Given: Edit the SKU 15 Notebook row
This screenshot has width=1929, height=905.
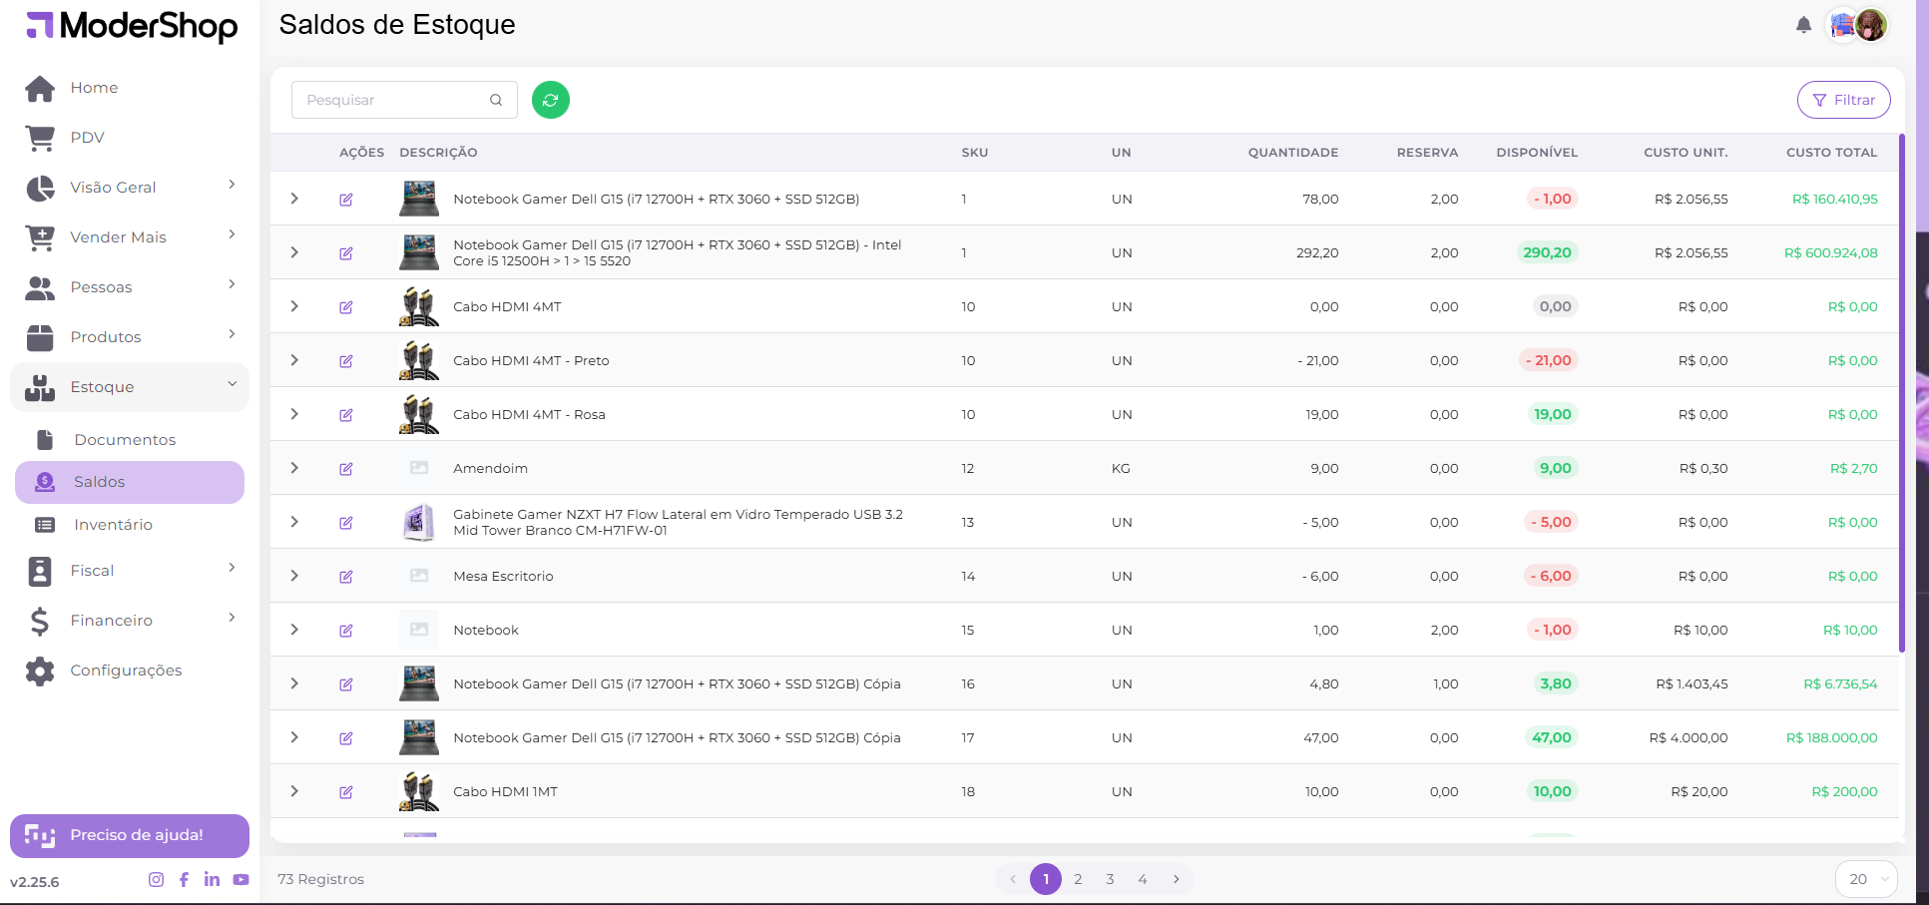Looking at the screenshot, I should [x=346, y=631].
